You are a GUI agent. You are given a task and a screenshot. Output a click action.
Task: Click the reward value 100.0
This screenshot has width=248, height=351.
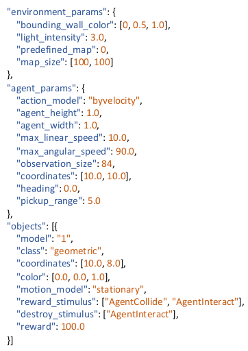click(73, 327)
